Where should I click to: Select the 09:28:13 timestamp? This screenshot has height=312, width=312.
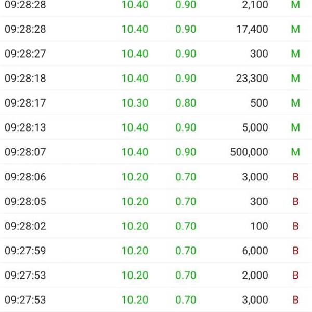click(25, 127)
